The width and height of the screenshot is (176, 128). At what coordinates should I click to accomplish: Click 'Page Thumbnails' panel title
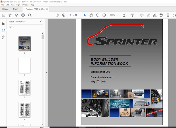tap(17, 22)
